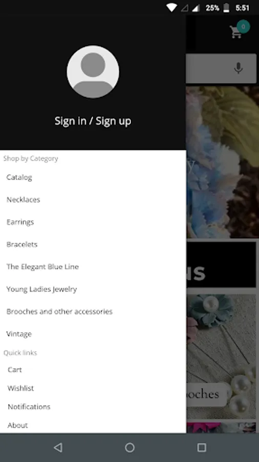The image size is (259, 462).
Task: Tap the Android home circle button
Action: tap(129, 448)
